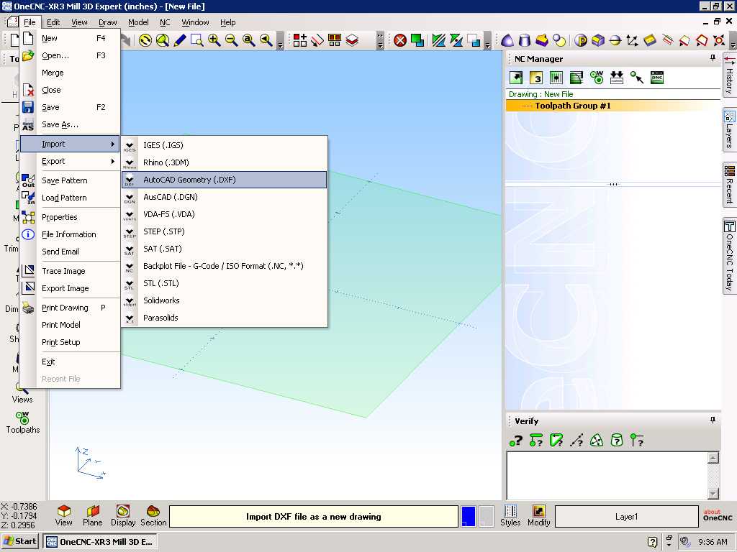Click the View cube icon in bottom bar
The height and width of the screenshot is (552, 737).
click(x=63, y=515)
